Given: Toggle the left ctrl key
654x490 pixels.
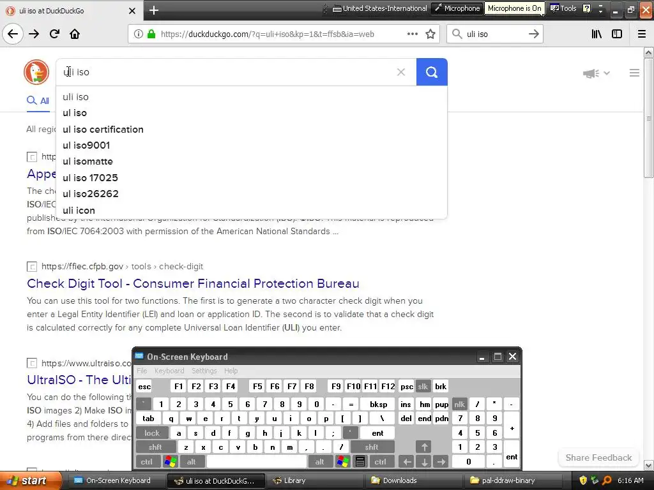Looking at the screenshot, I should pos(146,462).
